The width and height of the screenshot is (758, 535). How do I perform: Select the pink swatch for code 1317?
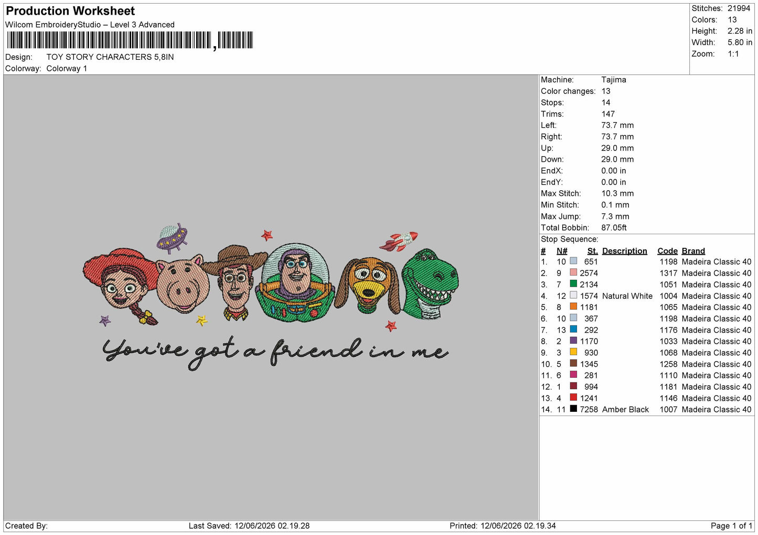click(x=573, y=272)
